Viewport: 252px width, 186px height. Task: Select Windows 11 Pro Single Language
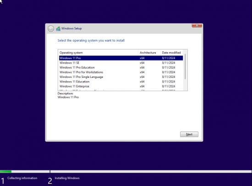click(x=121, y=77)
